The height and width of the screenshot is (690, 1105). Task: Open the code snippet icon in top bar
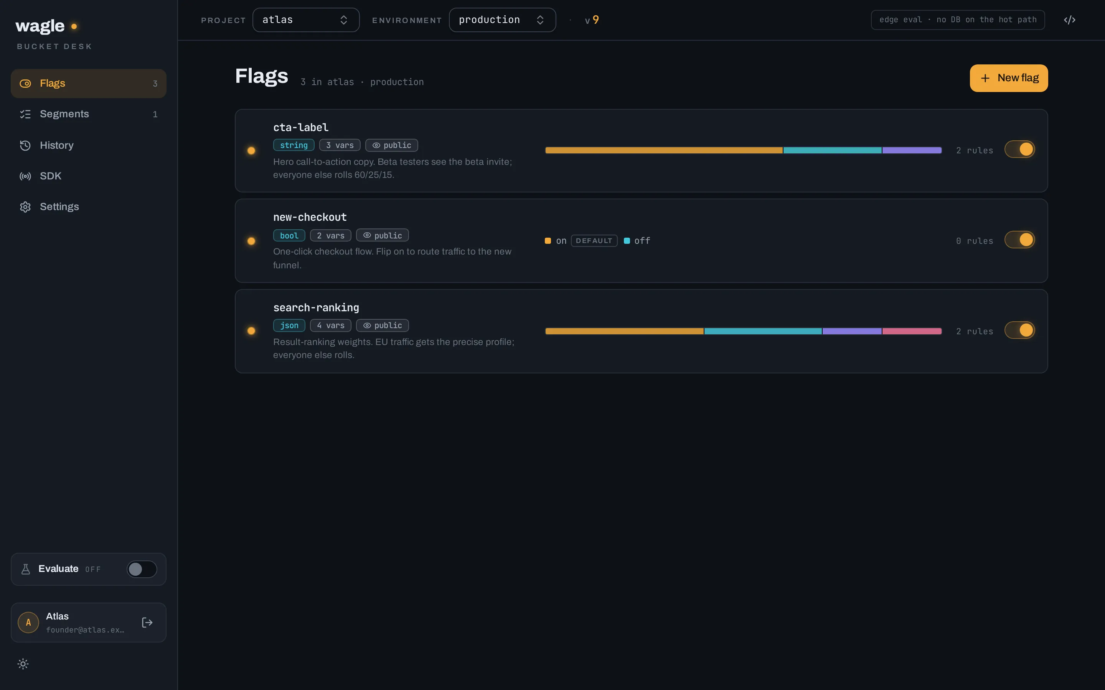coord(1069,20)
